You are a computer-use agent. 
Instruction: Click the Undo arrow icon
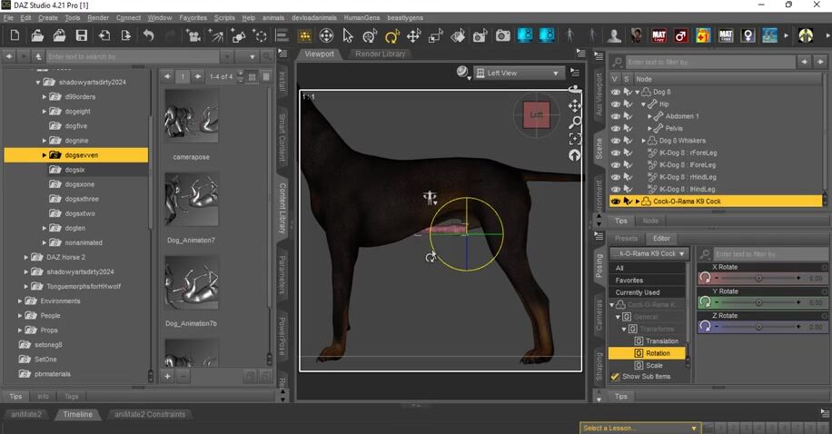(148, 36)
